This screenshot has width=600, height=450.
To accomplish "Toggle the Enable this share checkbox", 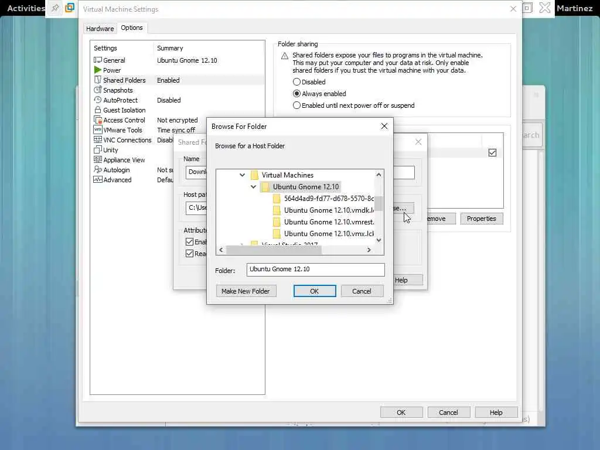I will point(189,242).
